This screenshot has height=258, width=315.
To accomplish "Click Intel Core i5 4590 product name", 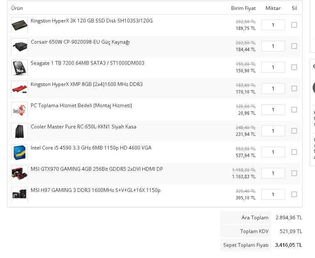I will point(91,148).
